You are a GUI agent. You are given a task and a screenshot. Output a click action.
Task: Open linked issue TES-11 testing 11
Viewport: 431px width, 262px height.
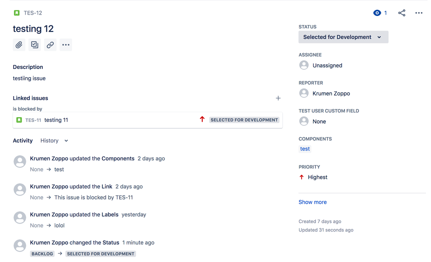point(56,119)
